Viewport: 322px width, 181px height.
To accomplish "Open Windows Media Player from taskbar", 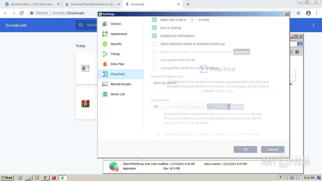I will pos(37,178).
